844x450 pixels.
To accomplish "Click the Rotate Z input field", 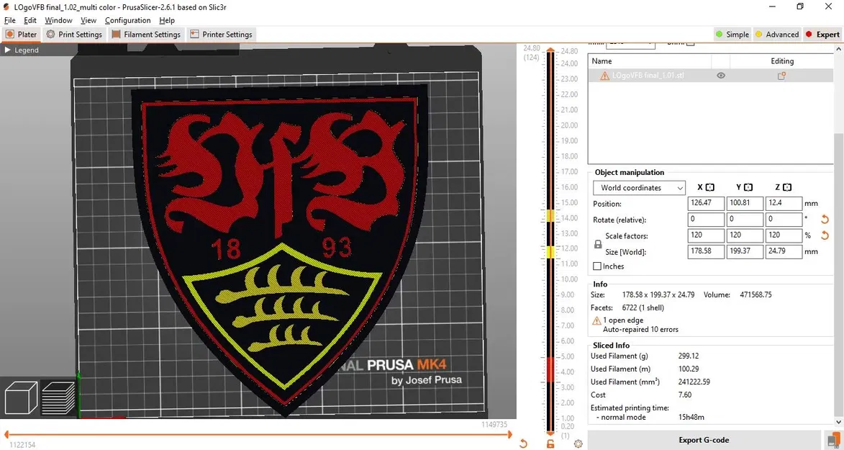I will click(784, 220).
